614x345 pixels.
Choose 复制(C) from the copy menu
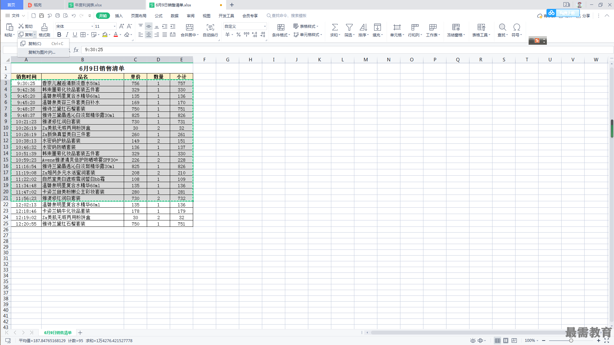point(43,44)
